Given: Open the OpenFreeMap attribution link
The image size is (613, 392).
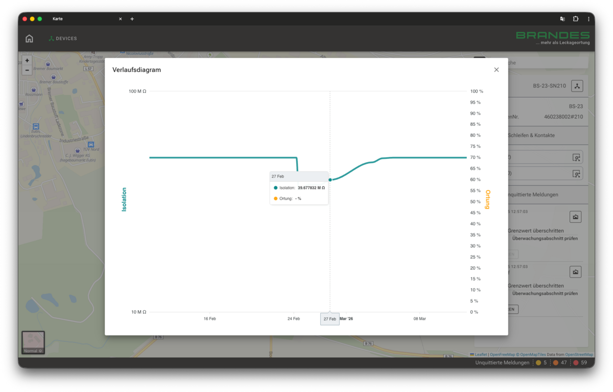Looking at the screenshot, I should 502,354.
